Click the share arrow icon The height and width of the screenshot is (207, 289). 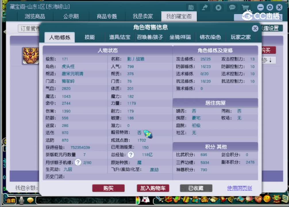pos(205,8)
